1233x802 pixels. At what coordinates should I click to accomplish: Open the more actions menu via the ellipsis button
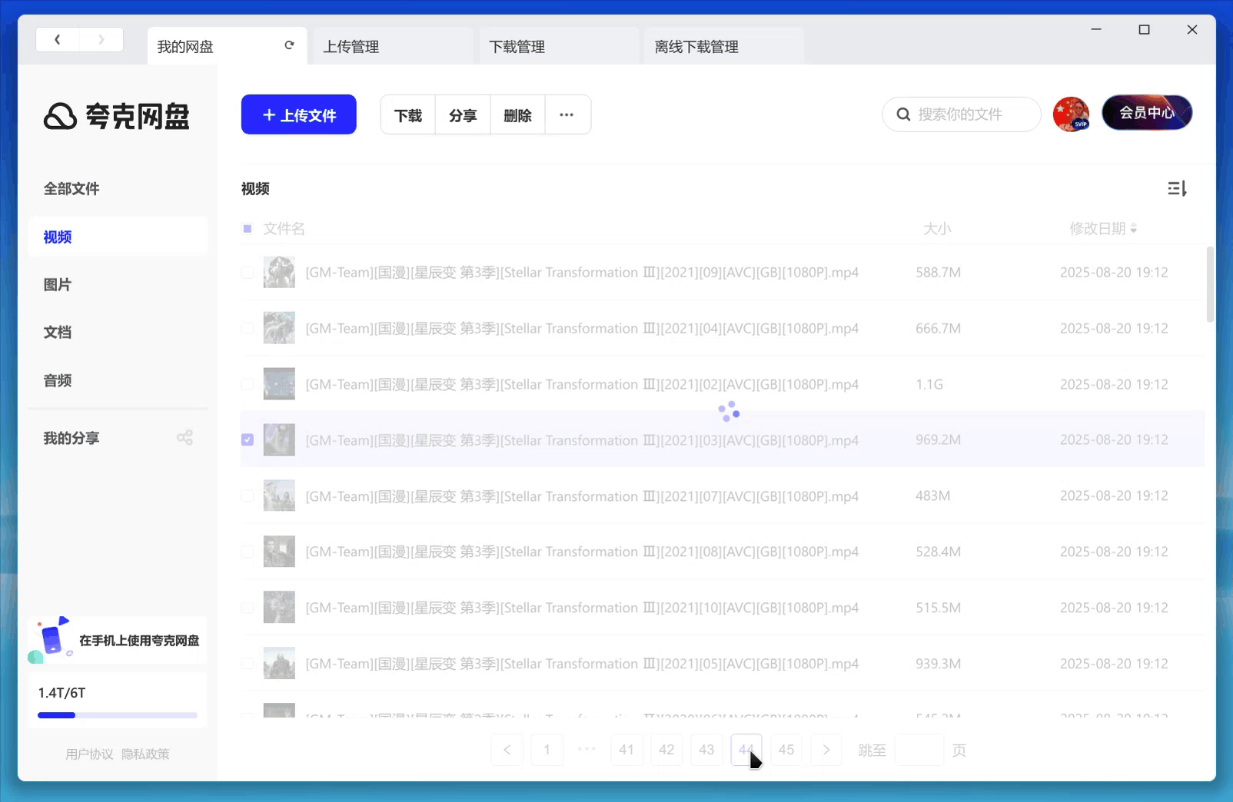click(x=567, y=114)
